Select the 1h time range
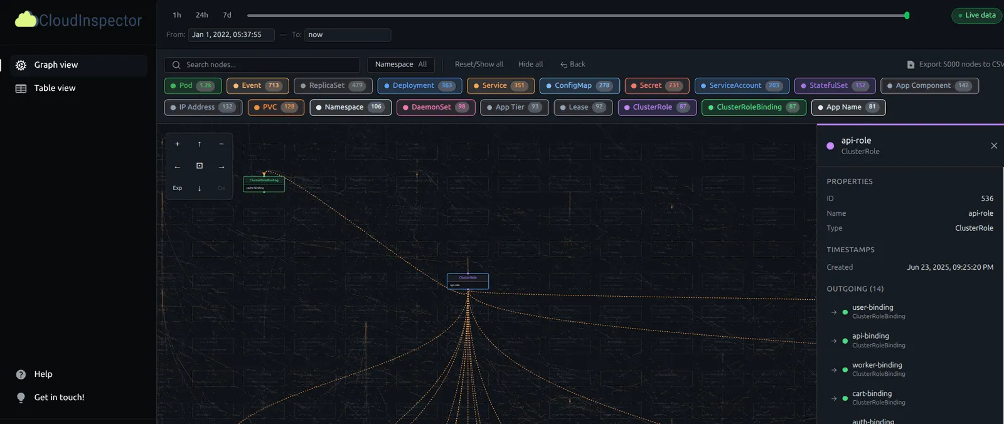Viewport: 1004px width, 424px height. pos(177,15)
